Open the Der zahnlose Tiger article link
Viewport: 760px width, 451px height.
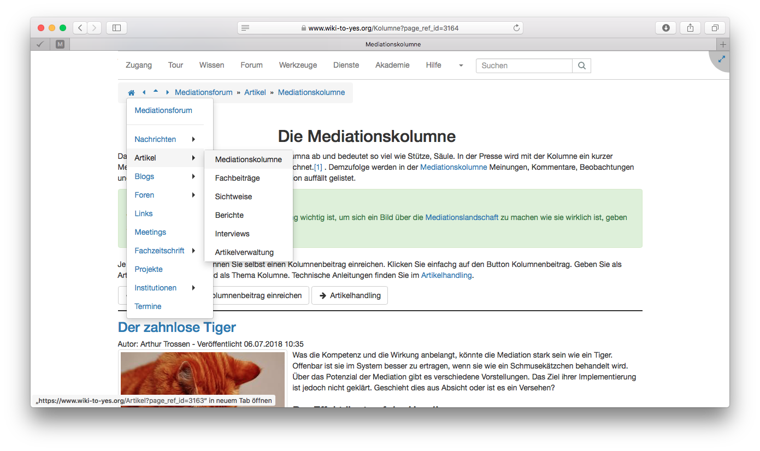click(176, 327)
